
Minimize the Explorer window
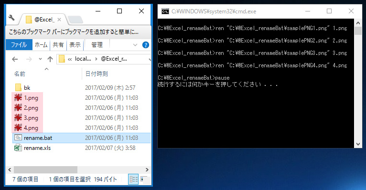click(98, 11)
